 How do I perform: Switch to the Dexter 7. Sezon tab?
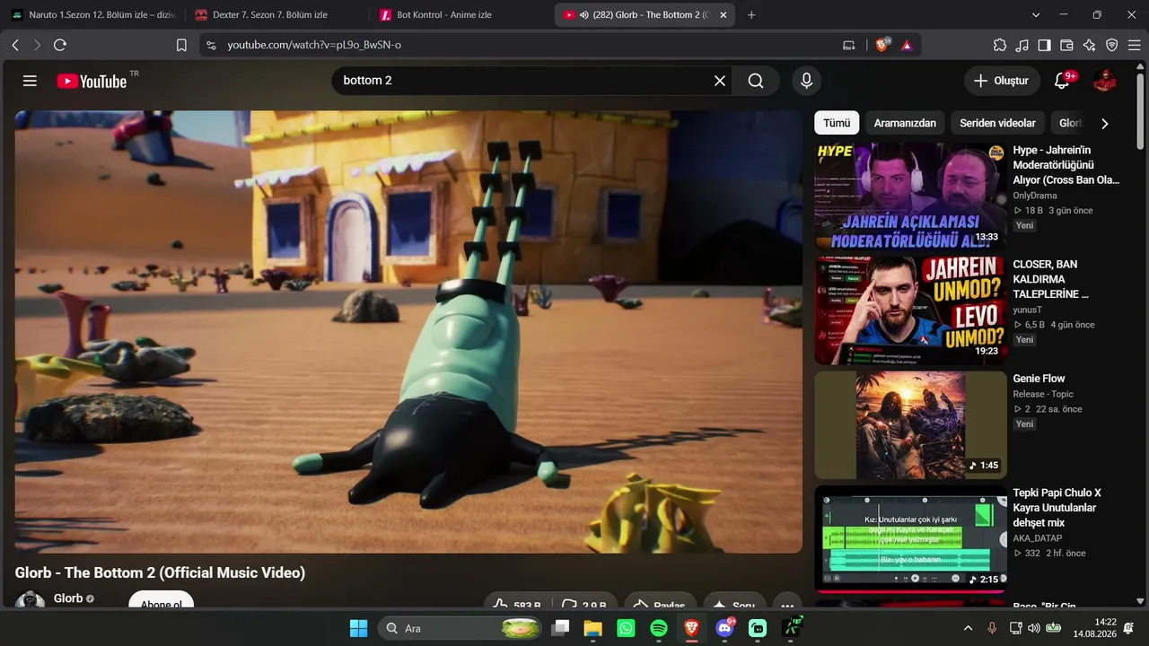click(x=276, y=15)
